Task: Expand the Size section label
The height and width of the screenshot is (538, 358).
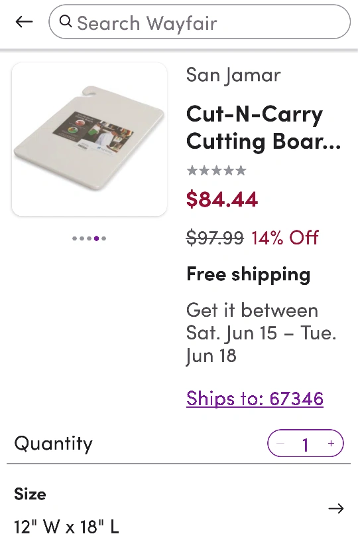Action: coord(30,494)
